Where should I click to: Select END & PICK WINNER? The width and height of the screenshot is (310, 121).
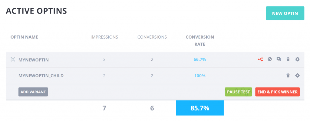click(x=277, y=92)
